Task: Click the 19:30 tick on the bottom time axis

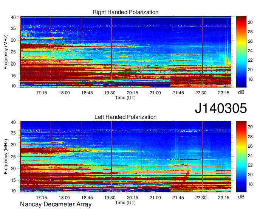Action: point(110,198)
